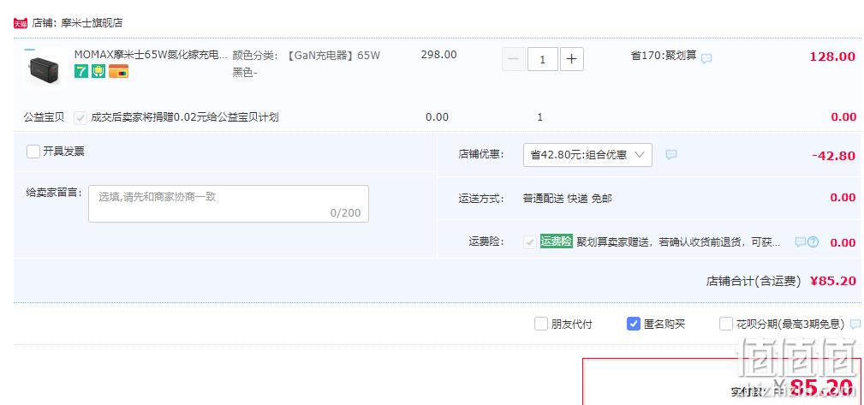The image size is (864, 405).
Task: Click the store name 摩米士旗舰店
Action: 92,23
